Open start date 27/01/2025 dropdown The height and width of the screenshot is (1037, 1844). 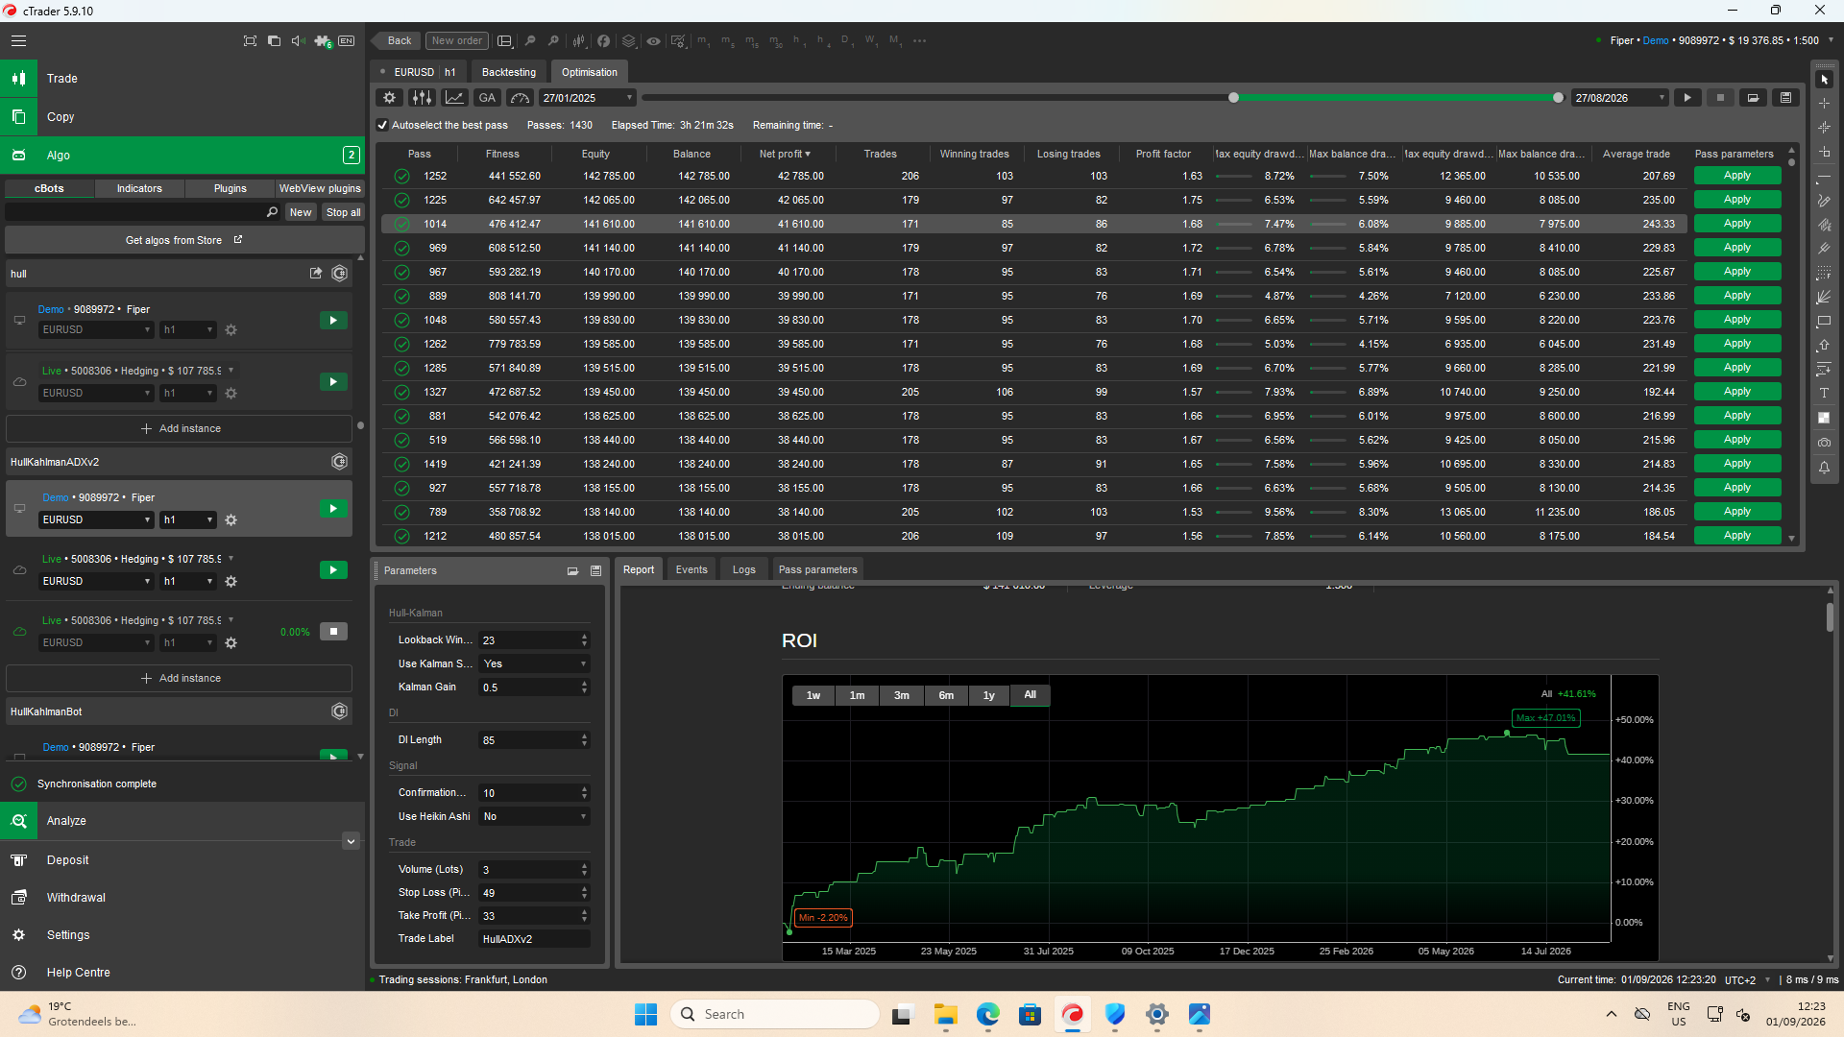coord(587,98)
